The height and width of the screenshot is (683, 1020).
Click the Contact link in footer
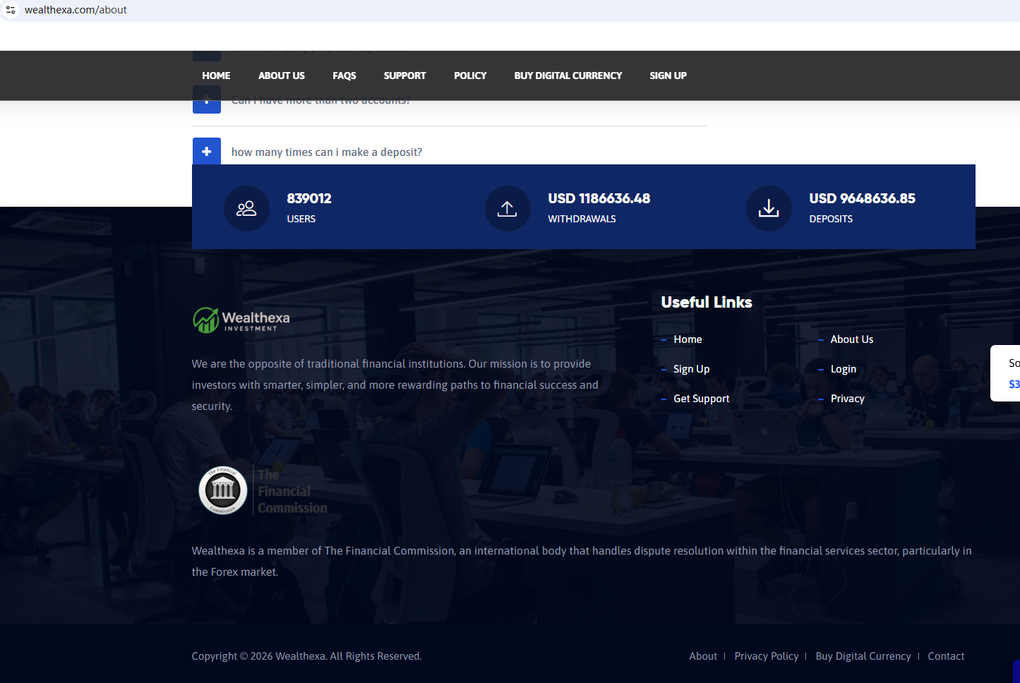point(946,656)
